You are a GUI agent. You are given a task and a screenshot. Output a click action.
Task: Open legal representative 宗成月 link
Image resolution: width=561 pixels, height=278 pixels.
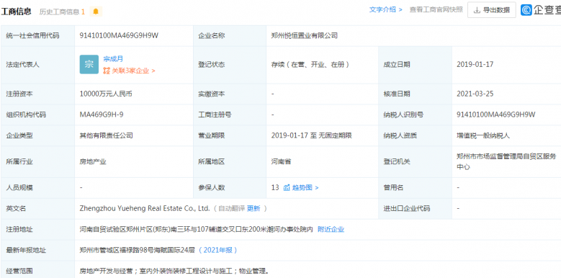point(113,58)
